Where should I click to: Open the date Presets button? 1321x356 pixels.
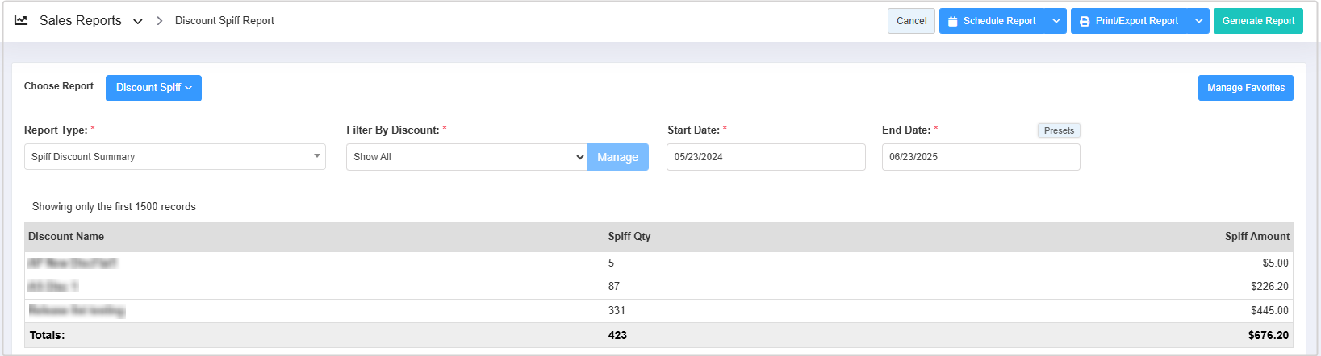point(1059,130)
